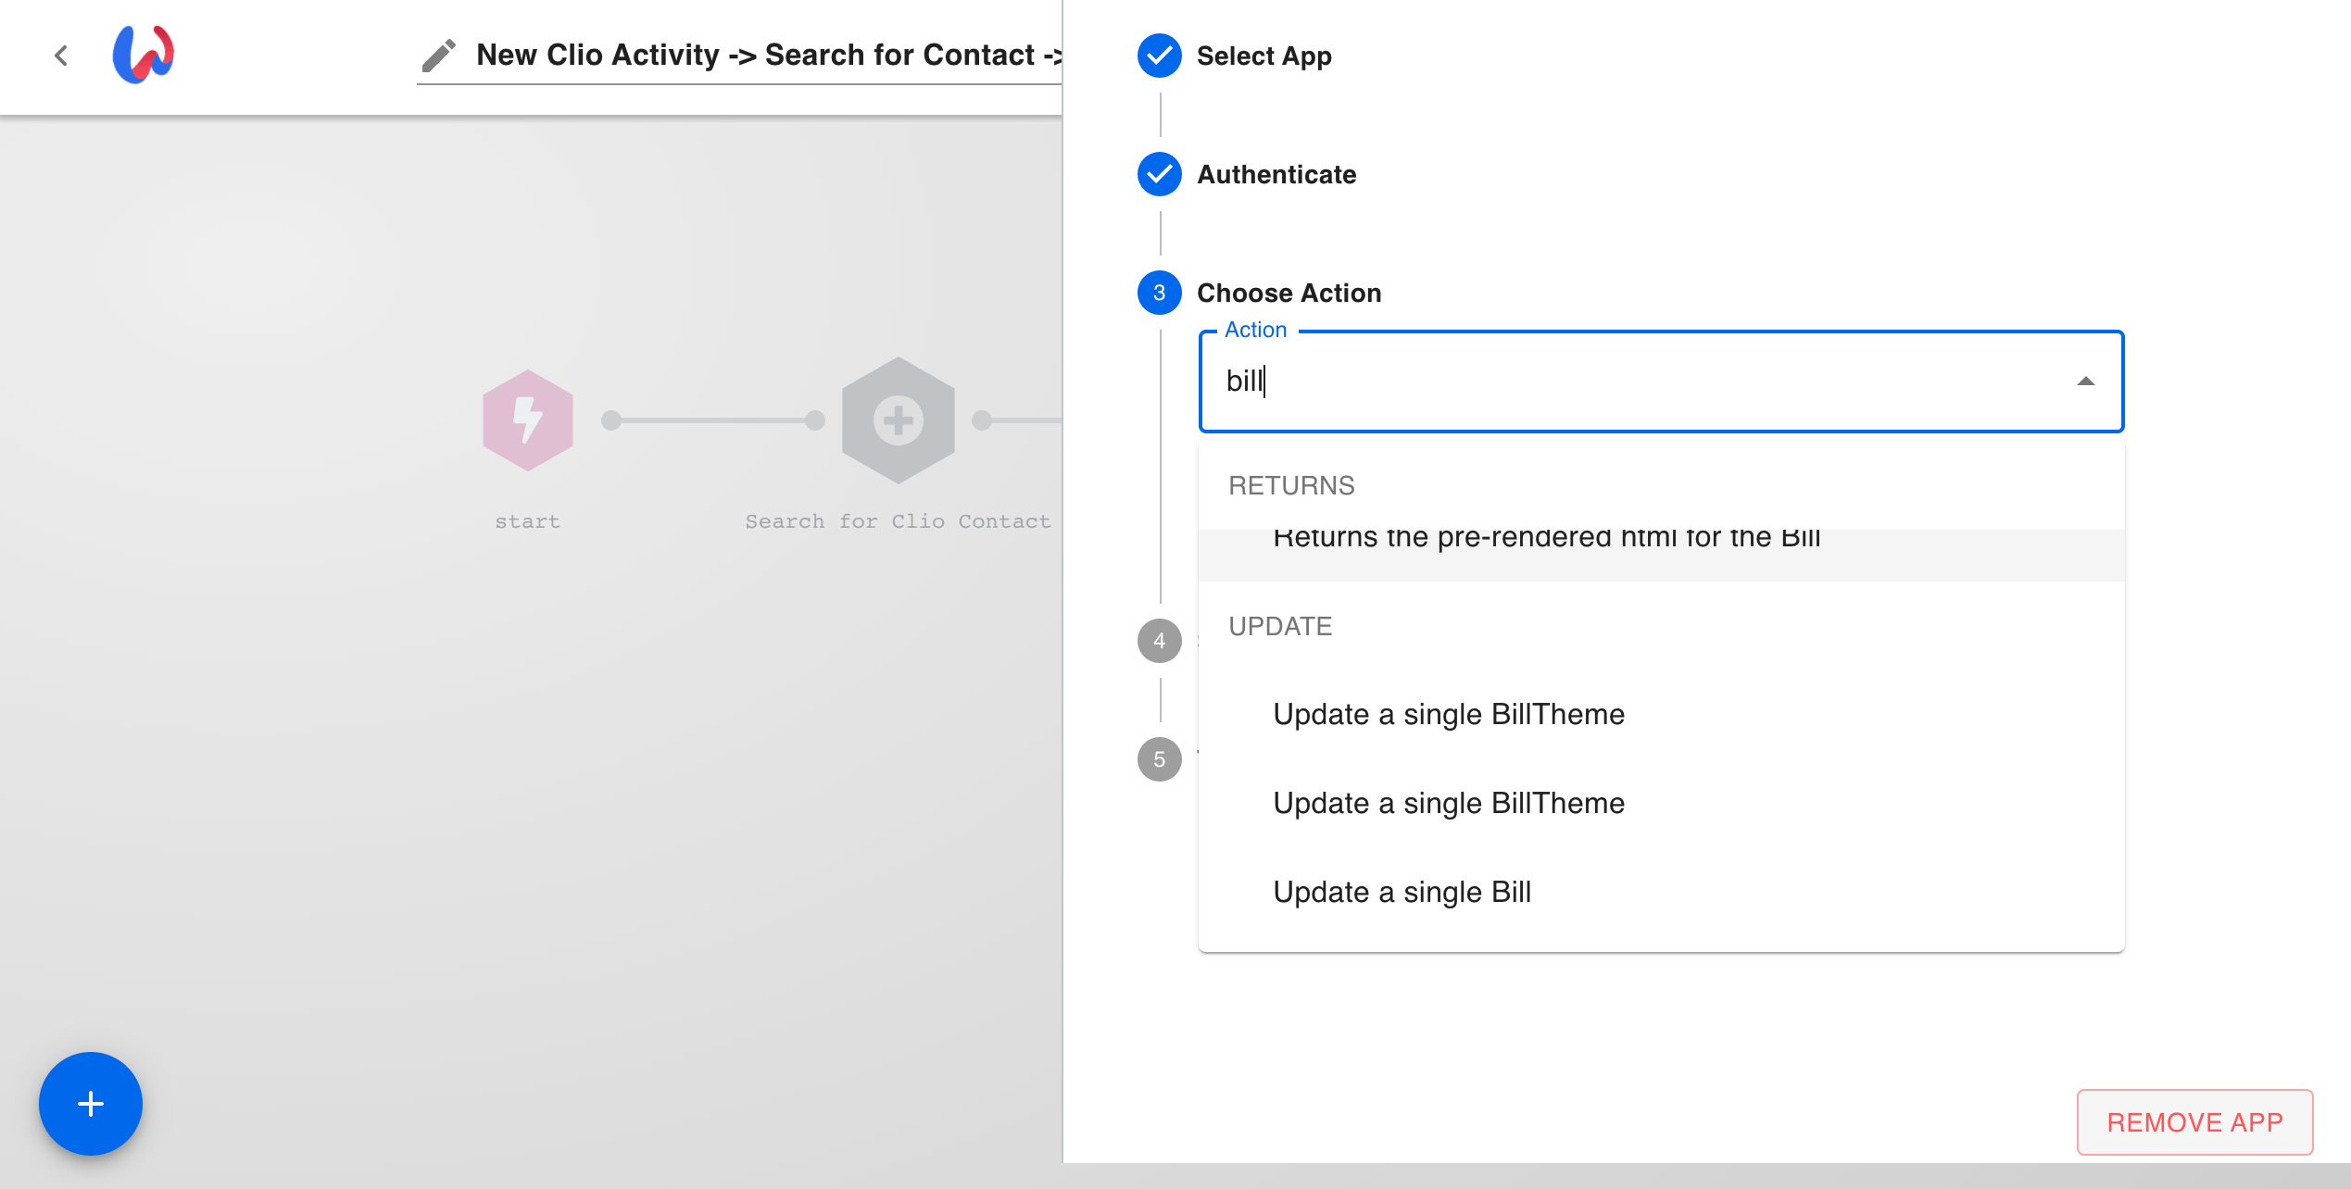Click the RETURNS group header

(x=1291, y=485)
